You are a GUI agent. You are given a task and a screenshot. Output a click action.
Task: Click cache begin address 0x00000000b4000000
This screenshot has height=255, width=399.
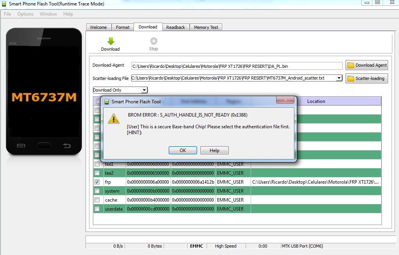(148, 200)
